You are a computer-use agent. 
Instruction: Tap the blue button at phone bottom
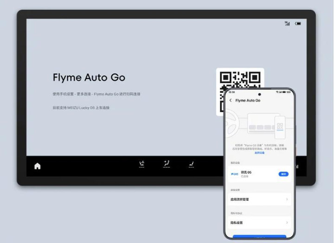coord(259,237)
